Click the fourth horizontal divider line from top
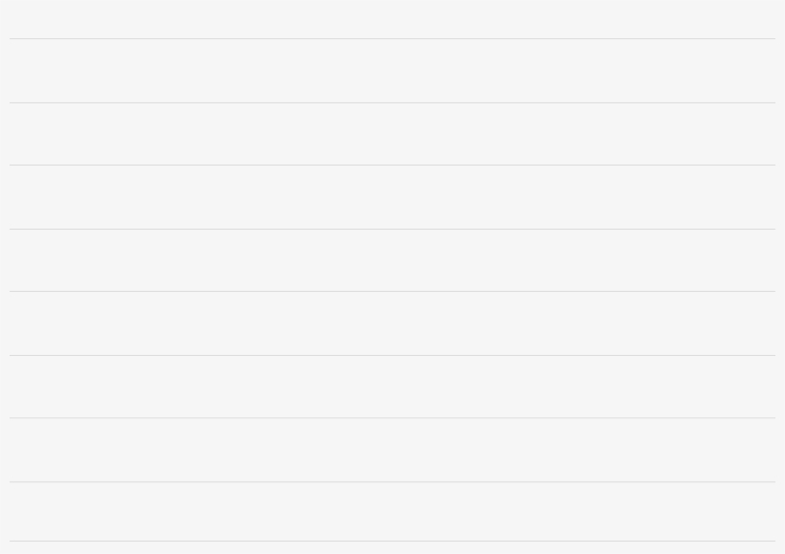This screenshot has width=785, height=554. tap(392, 229)
